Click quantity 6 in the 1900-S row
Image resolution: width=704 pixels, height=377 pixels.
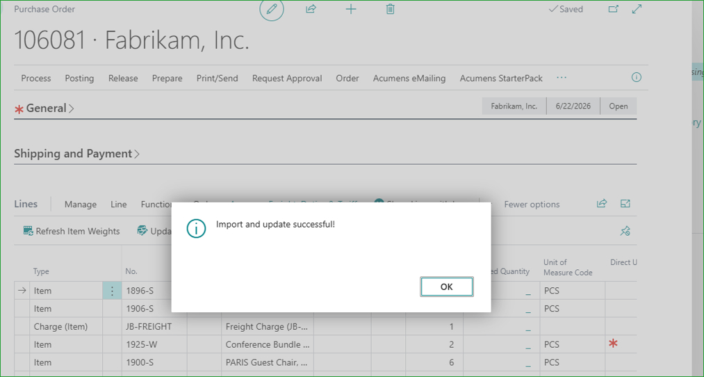click(434, 362)
